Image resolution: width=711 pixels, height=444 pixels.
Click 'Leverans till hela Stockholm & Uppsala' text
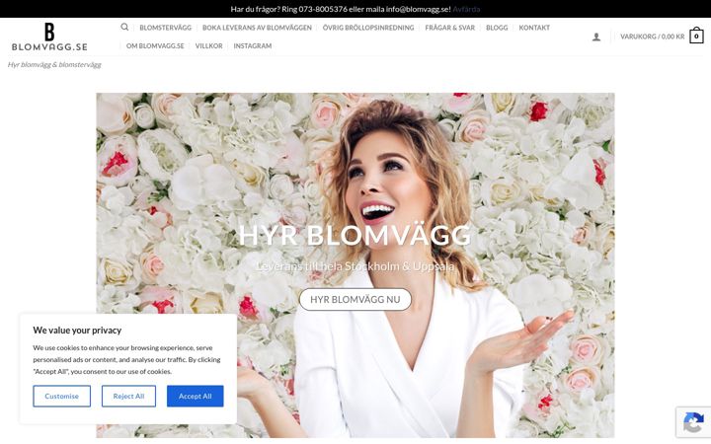(355, 266)
